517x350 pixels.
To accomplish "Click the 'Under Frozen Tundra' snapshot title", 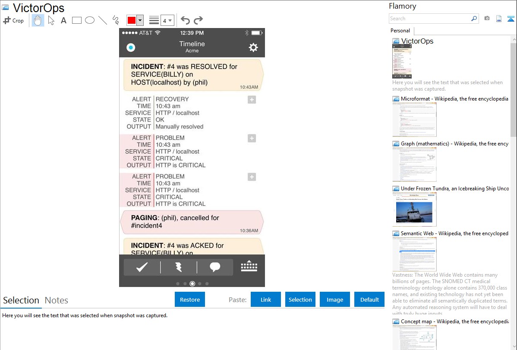I will pos(455,188).
